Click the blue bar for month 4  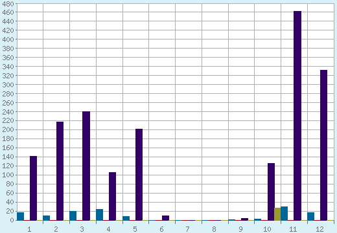click(99, 215)
